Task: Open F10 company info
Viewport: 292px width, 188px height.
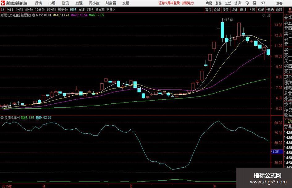Action: [252, 10]
